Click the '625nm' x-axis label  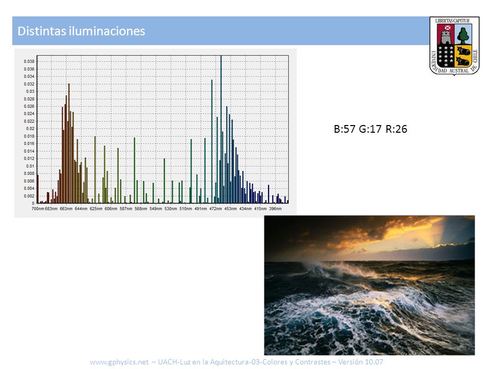tap(96, 209)
